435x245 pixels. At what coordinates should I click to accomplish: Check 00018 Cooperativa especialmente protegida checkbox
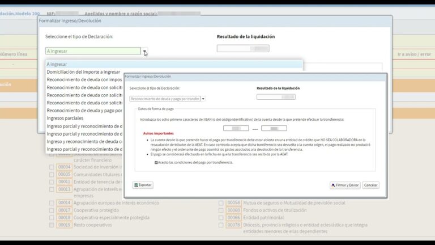coord(52,218)
